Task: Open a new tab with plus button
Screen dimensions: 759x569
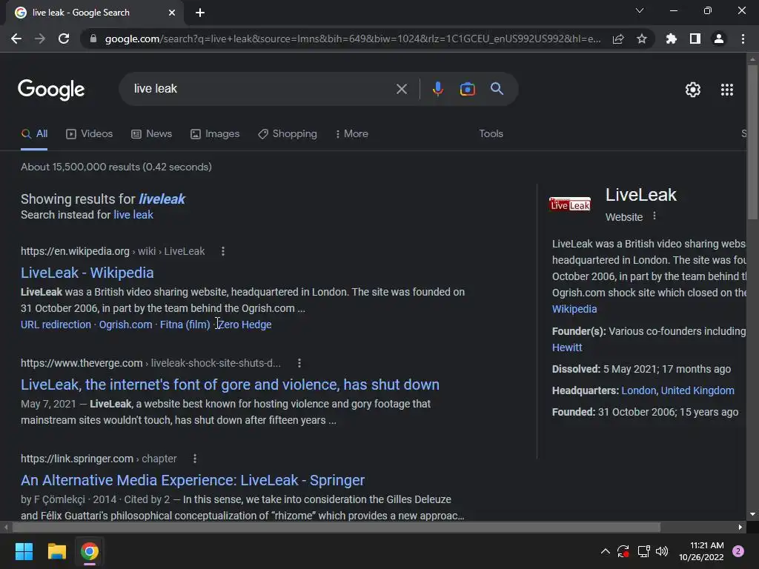Action: click(x=200, y=13)
